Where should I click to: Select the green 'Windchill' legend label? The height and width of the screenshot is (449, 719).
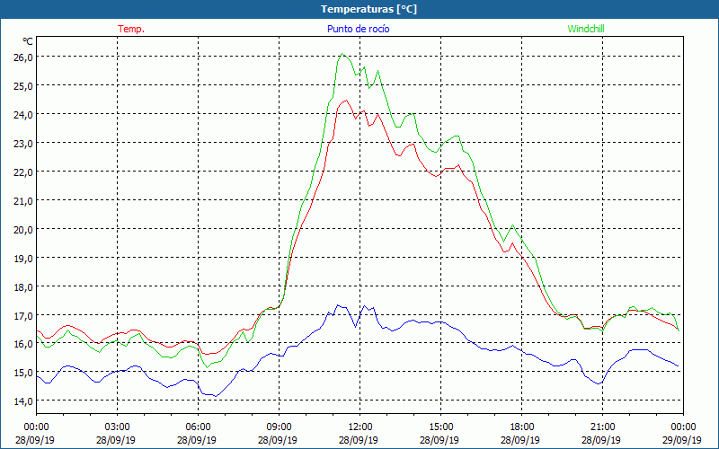586,29
